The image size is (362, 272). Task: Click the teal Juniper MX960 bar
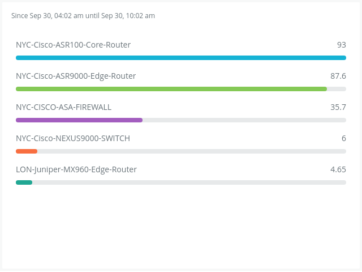click(x=24, y=182)
